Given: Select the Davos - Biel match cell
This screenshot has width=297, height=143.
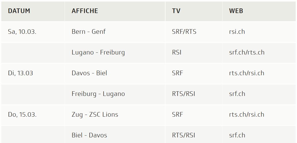Looking at the screenshot, I should [x=89, y=73].
